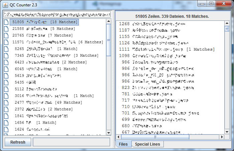The image size is (234, 151).
Task: Open the Files tab
Action: click(123, 144)
